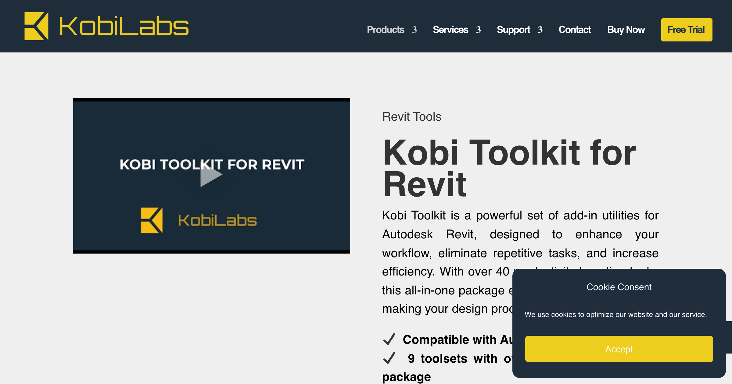Expand the Products dropdown arrow

[414, 30]
